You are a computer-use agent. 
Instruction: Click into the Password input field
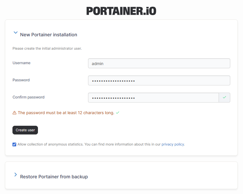(x=159, y=80)
